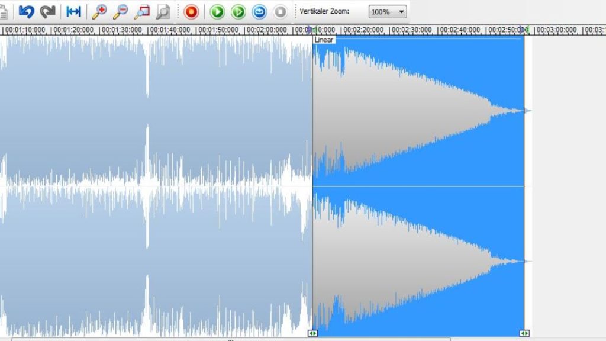Screen dimensions: 606x341
Task: Click the Undo arrow icon
Action: pyautogui.click(x=26, y=12)
